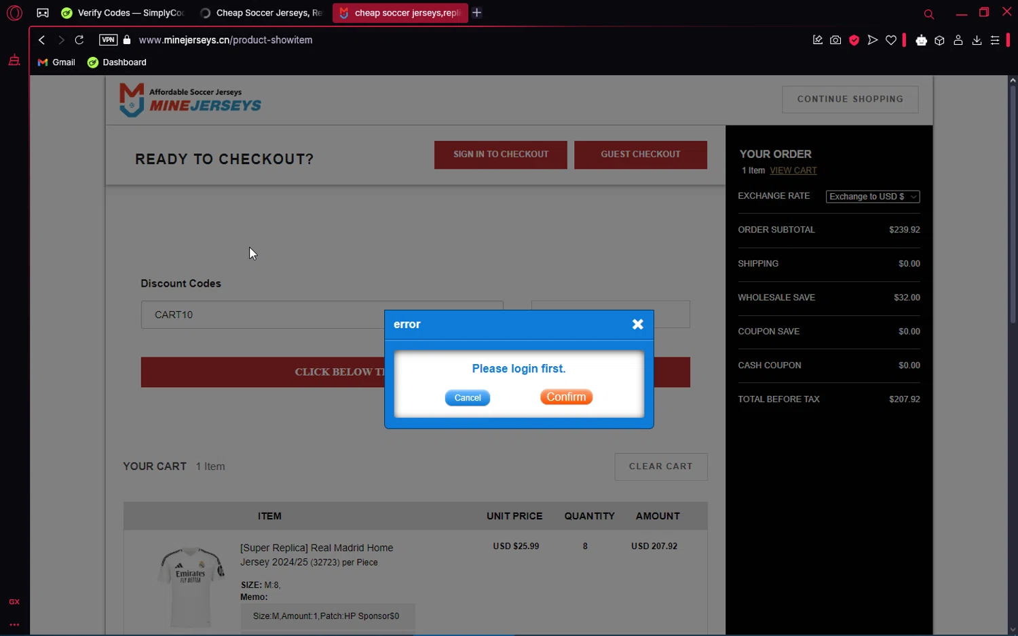
Task: Click the GUEST CHECKOUT button
Action: click(x=641, y=155)
